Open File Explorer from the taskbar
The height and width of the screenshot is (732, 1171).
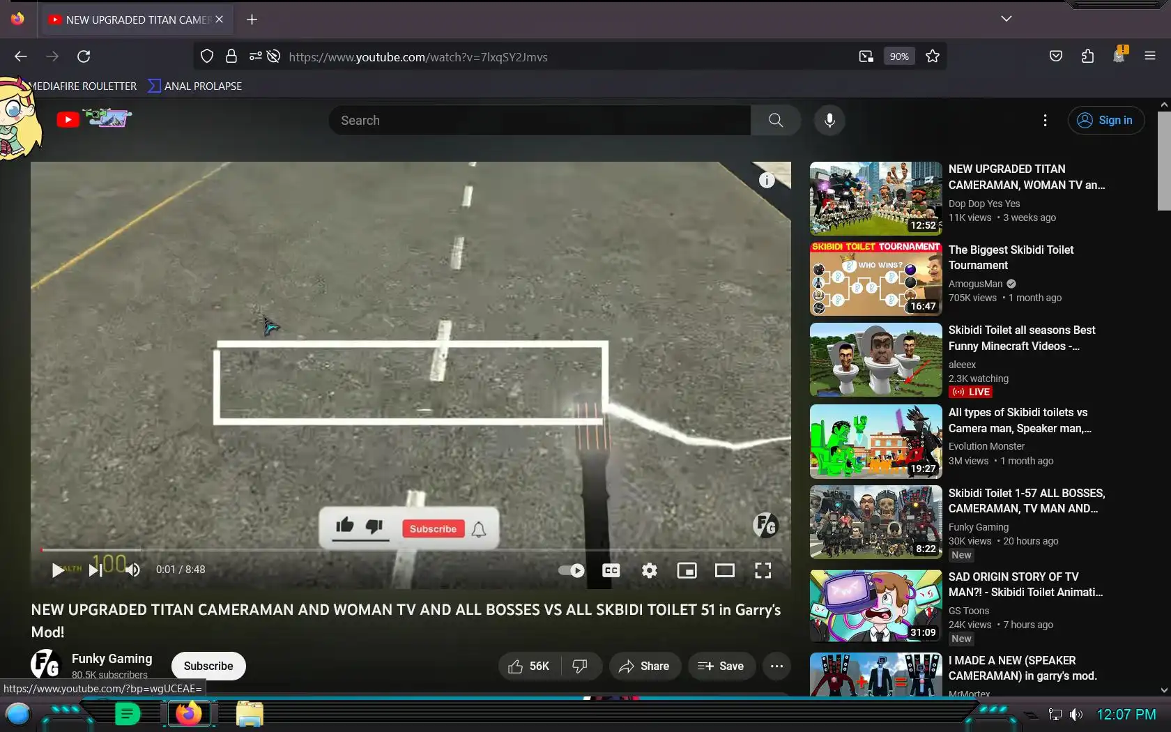(249, 714)
